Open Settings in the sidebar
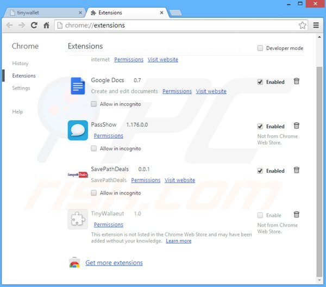Screen dimensions: 326x287 pos(21,88)
